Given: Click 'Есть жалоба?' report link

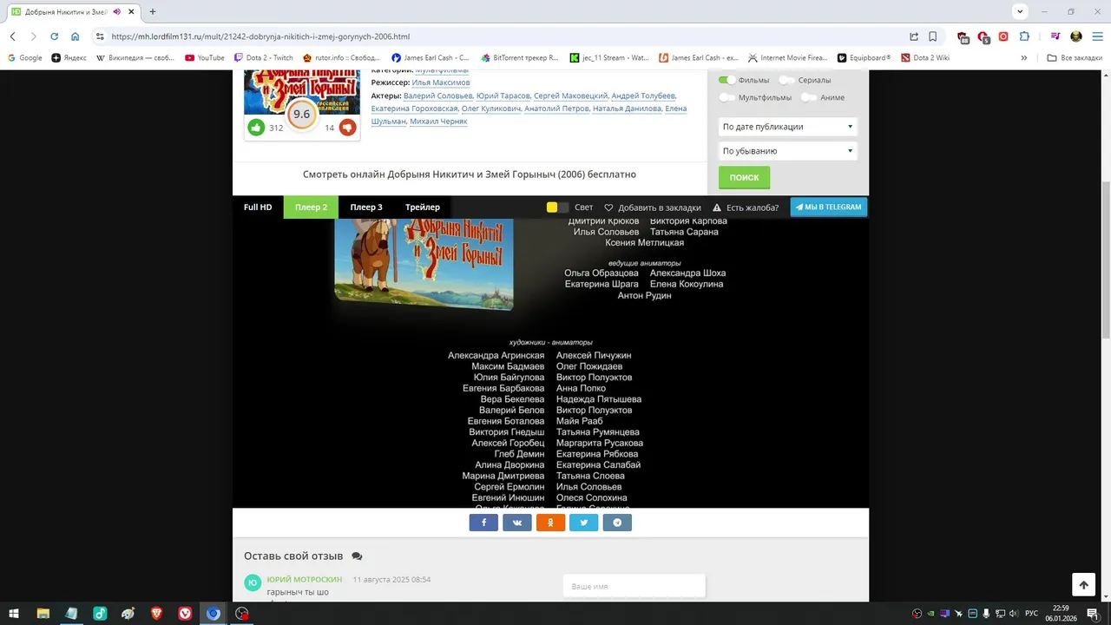Looking at the screenshot, I should point(746,207).
